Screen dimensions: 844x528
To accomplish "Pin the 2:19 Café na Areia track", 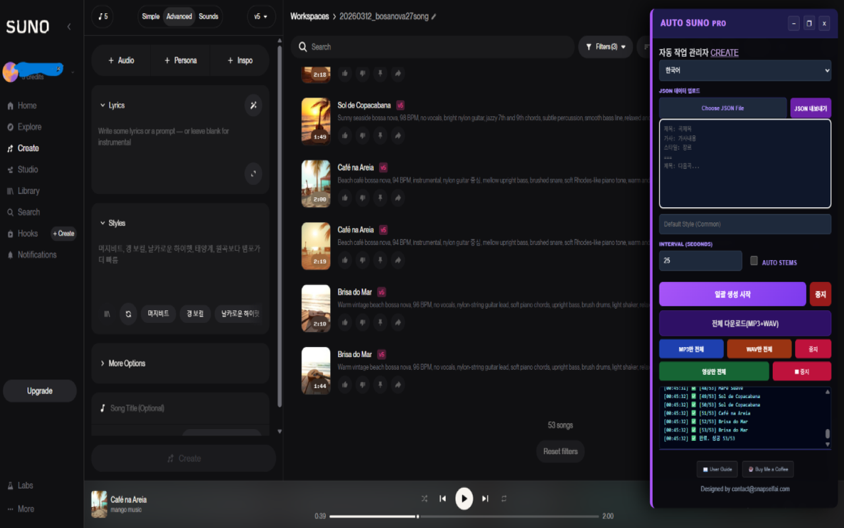I will pos(380,260).
